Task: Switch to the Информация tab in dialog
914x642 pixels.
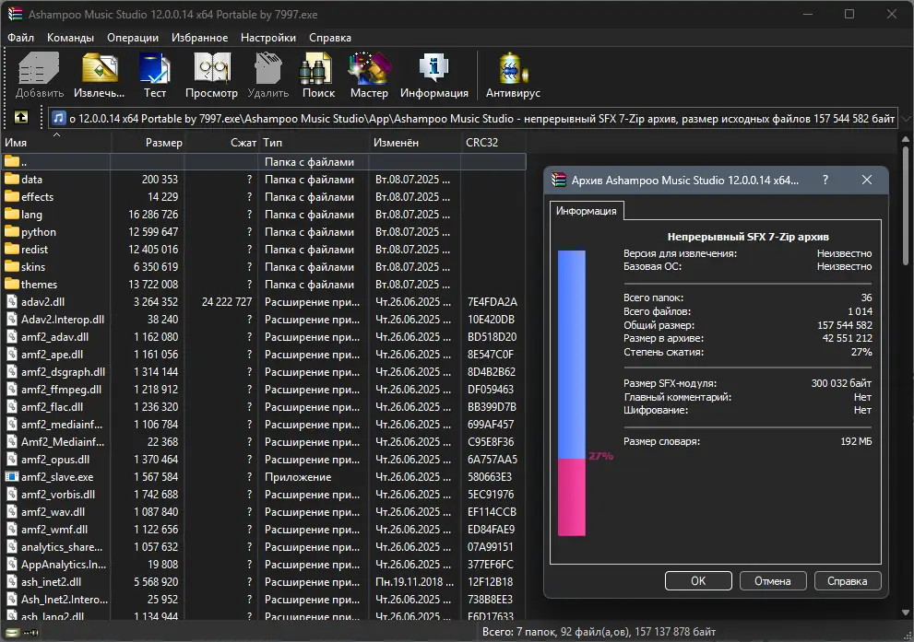Action: click(x=588, y=210)
